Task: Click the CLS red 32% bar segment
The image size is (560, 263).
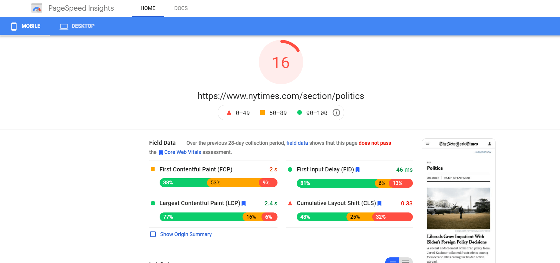Action: (392, 217)
